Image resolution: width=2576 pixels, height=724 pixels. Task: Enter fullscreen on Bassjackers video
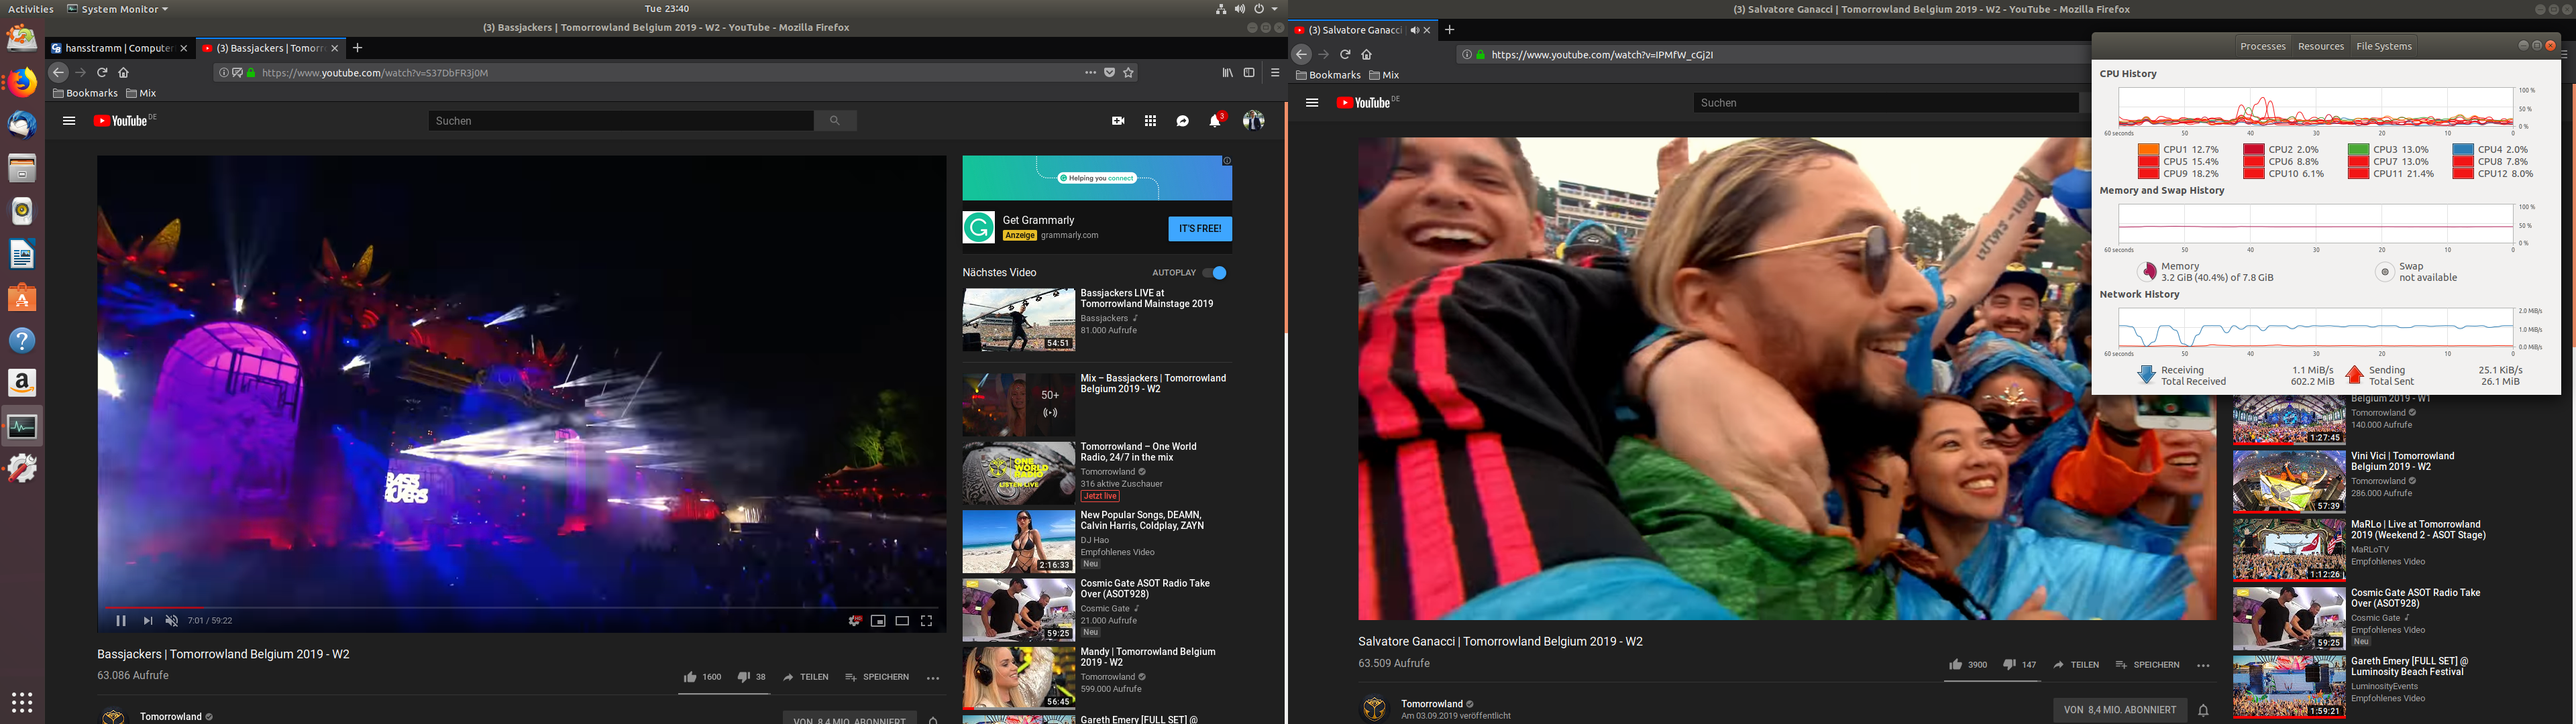pos(927,621)
